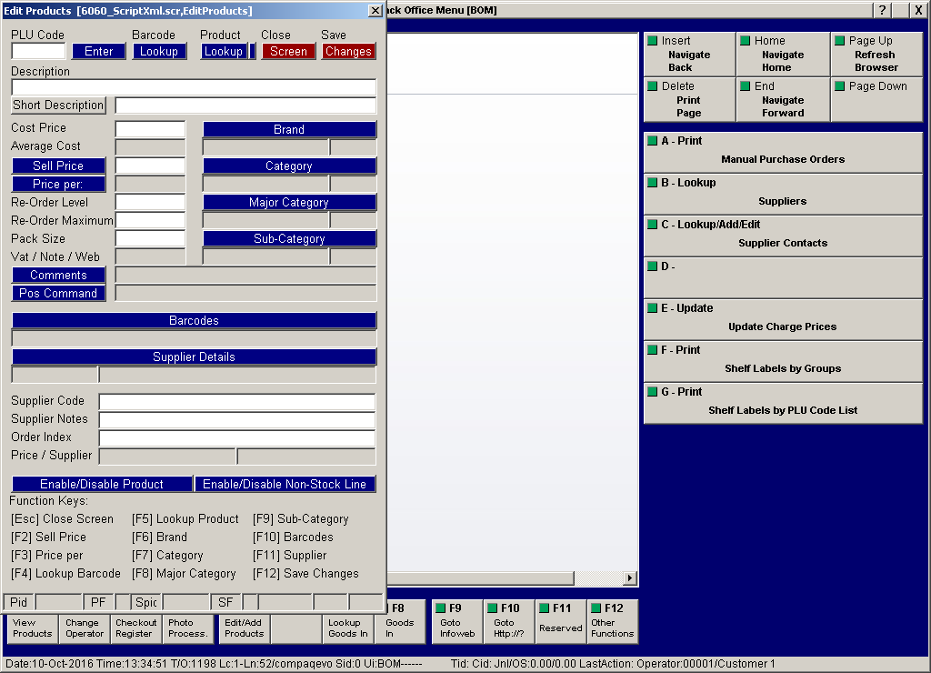This screenshot has height=673, width=931.
Task: Click the Product Lookup button
Action: coord(224,52)
